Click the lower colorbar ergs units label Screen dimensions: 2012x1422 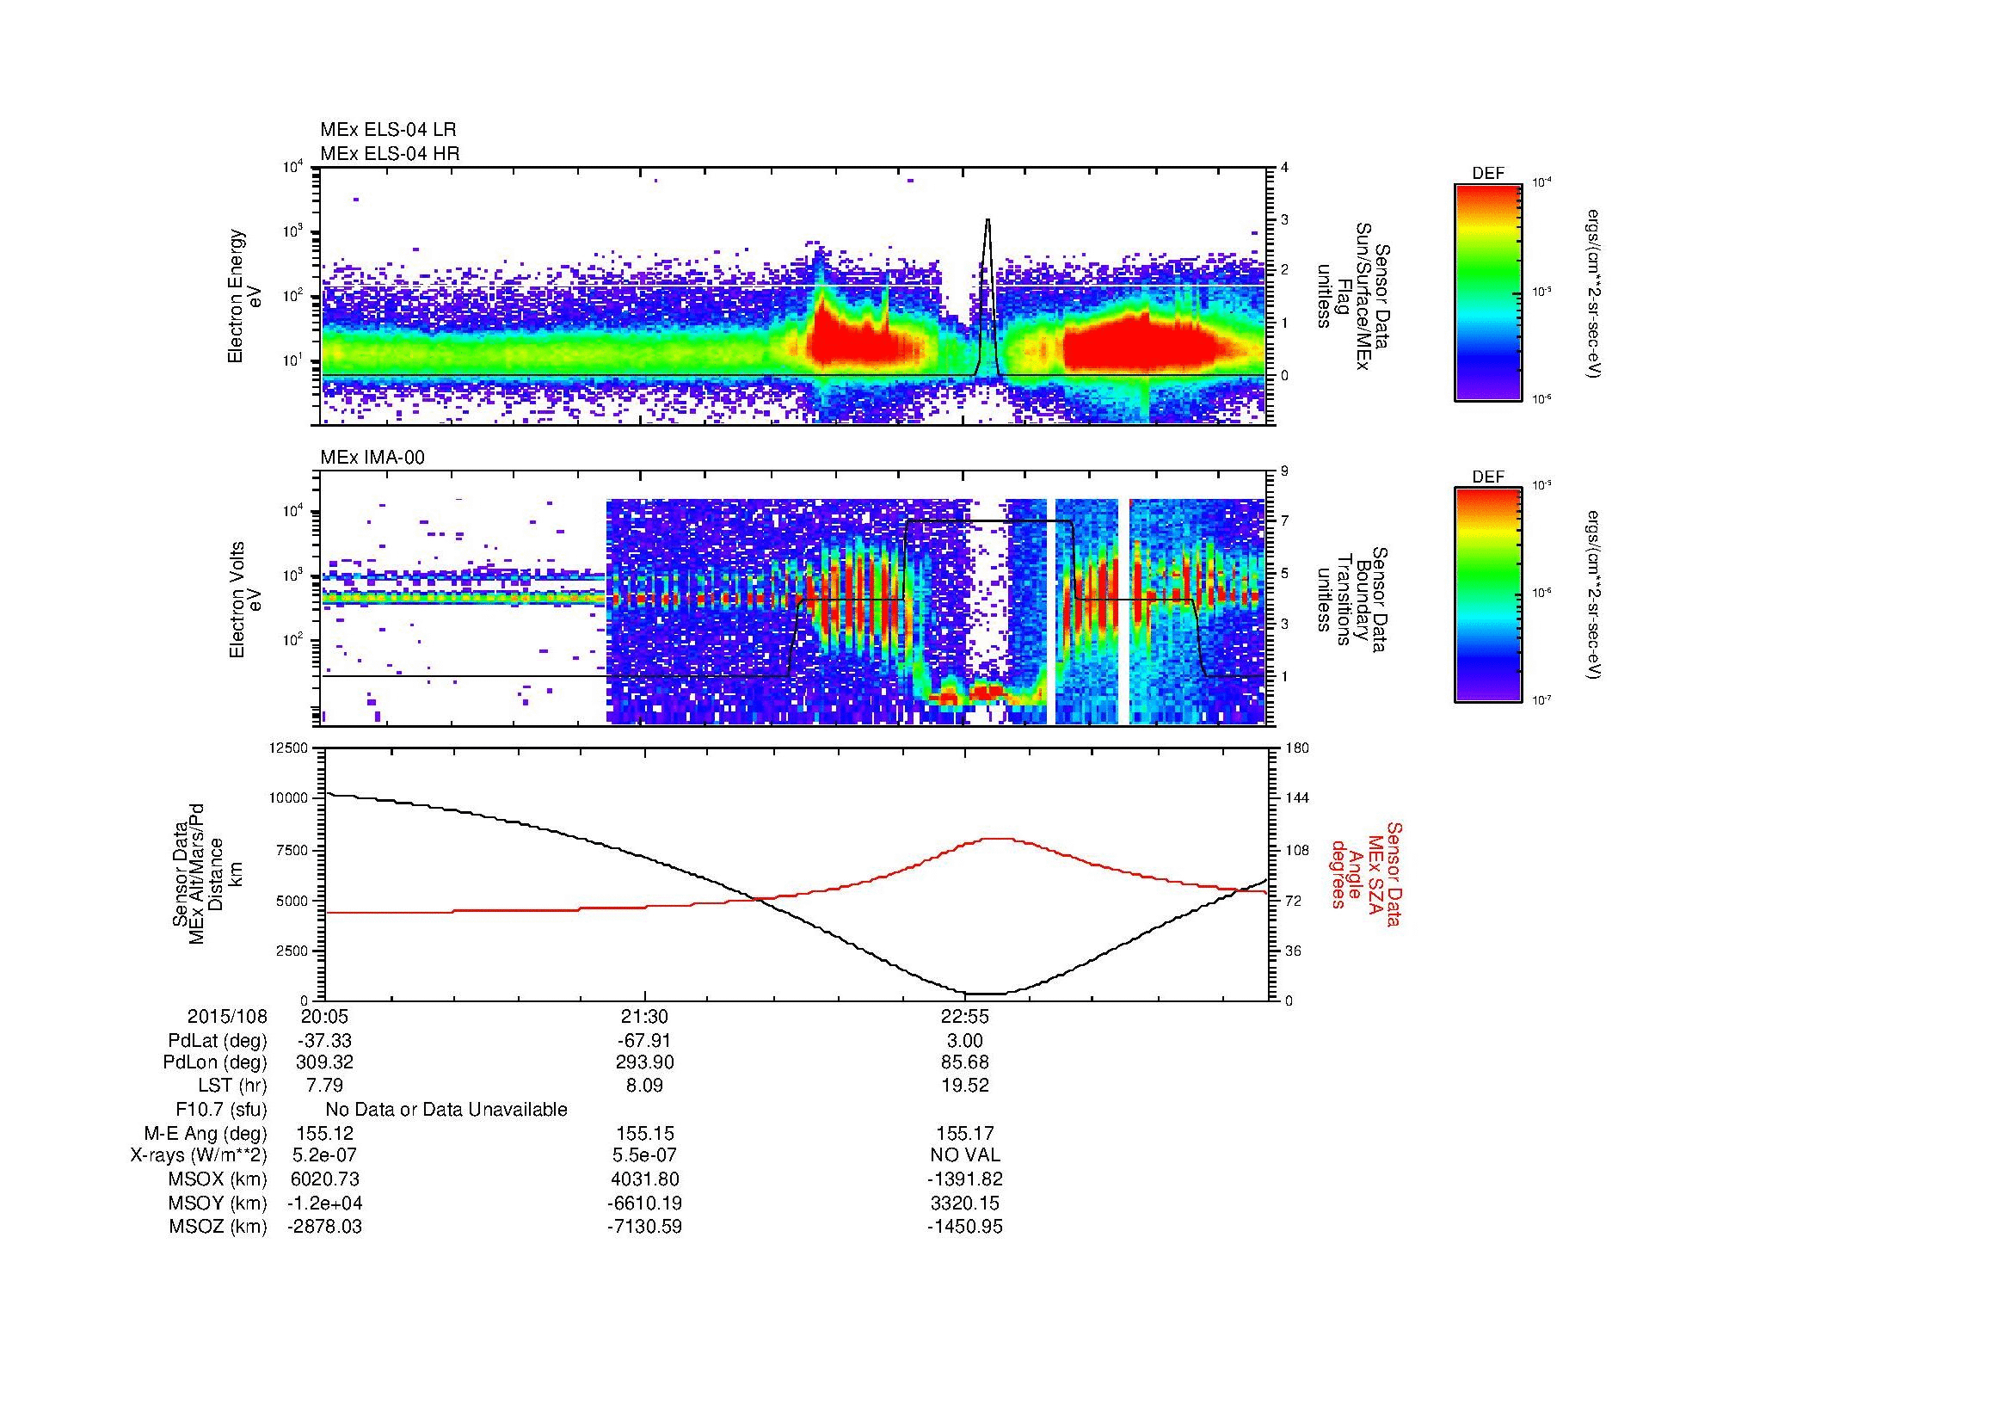(x=1595, y=596)
